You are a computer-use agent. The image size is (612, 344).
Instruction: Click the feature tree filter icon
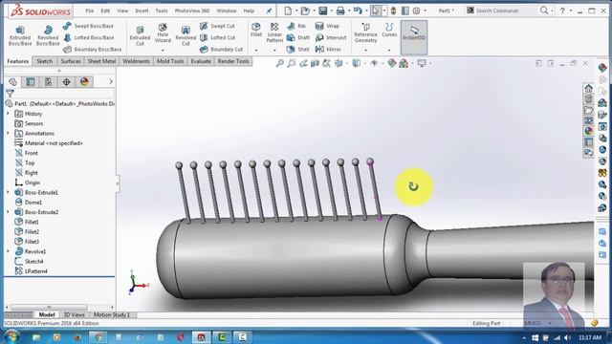[11, 94]
